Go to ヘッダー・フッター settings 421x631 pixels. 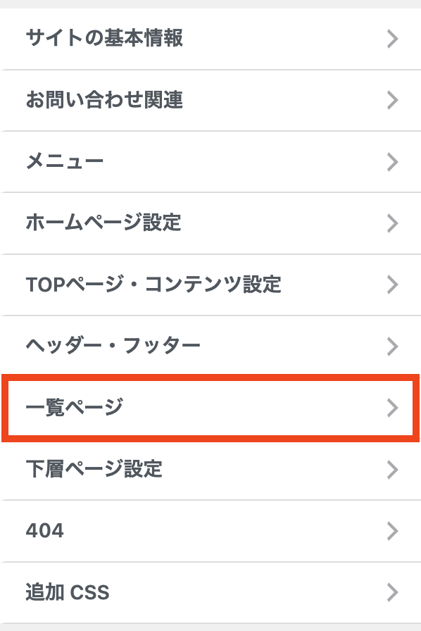(x=210, y=346)
